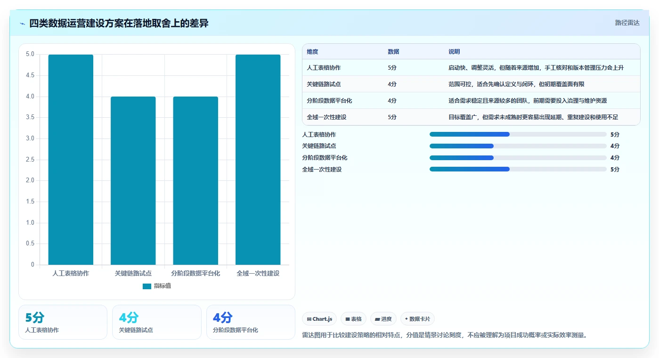Screen dimensions: 659x358
Task: Select the 进度 tag chip
Action: click(383, 319)
